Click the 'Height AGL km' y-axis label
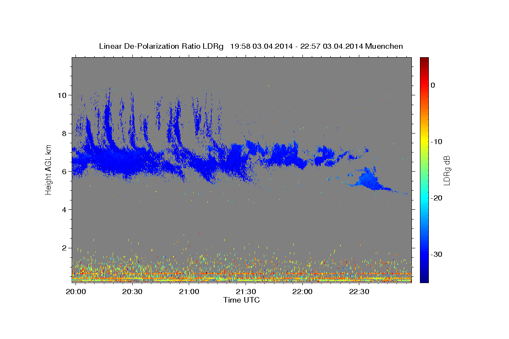Screen dimensions: 509x339 49,169
